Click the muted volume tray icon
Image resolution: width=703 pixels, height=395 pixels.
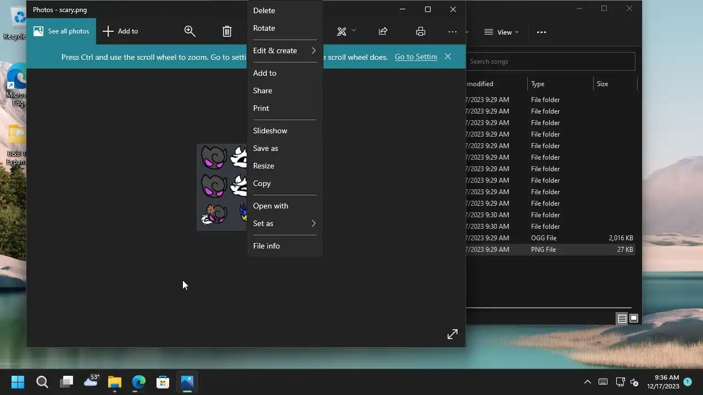(x=634, y=382)
